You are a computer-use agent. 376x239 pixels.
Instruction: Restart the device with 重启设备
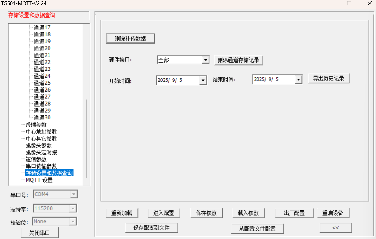click(333, 213)
